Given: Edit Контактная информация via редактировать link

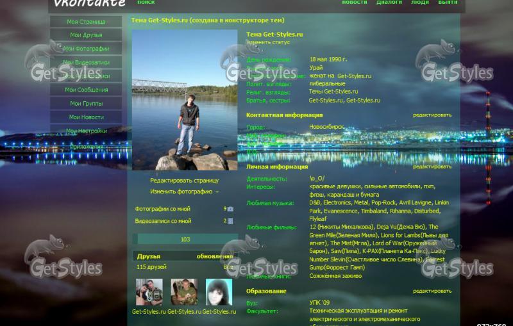Looking at the screenshot, I should click(x=432, y=115).
